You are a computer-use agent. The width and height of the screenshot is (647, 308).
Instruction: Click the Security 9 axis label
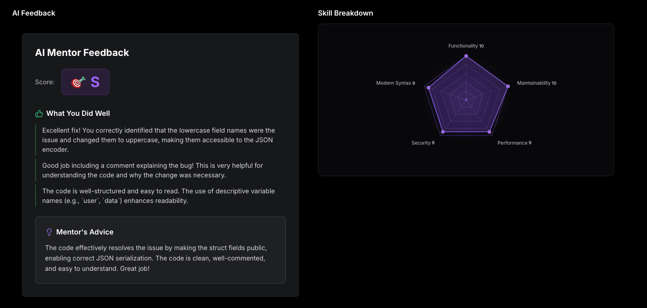[423, 143]
